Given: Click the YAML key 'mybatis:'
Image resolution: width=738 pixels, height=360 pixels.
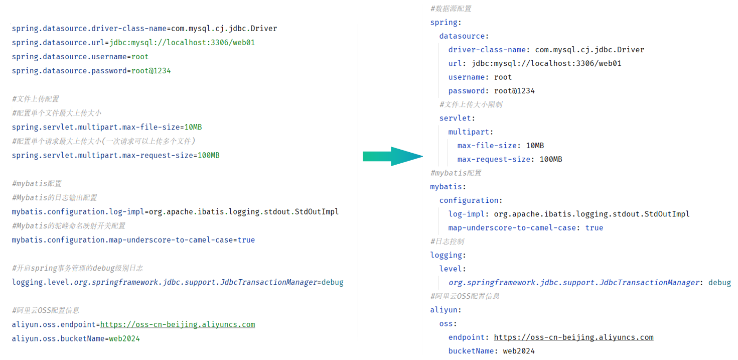Looking at the screenshot, I should [449, 187].
